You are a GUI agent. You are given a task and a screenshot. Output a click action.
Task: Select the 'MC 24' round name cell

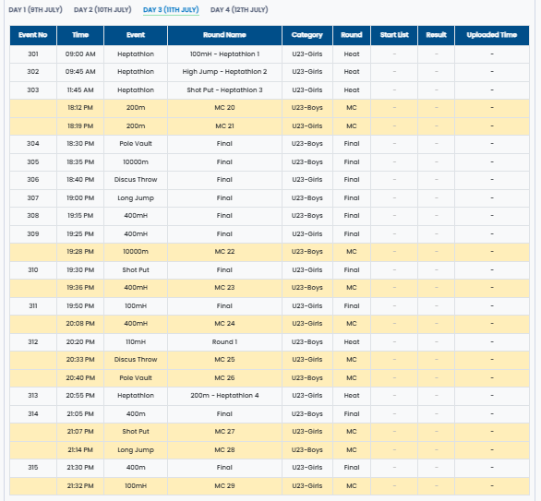click(x=224, y=324)
